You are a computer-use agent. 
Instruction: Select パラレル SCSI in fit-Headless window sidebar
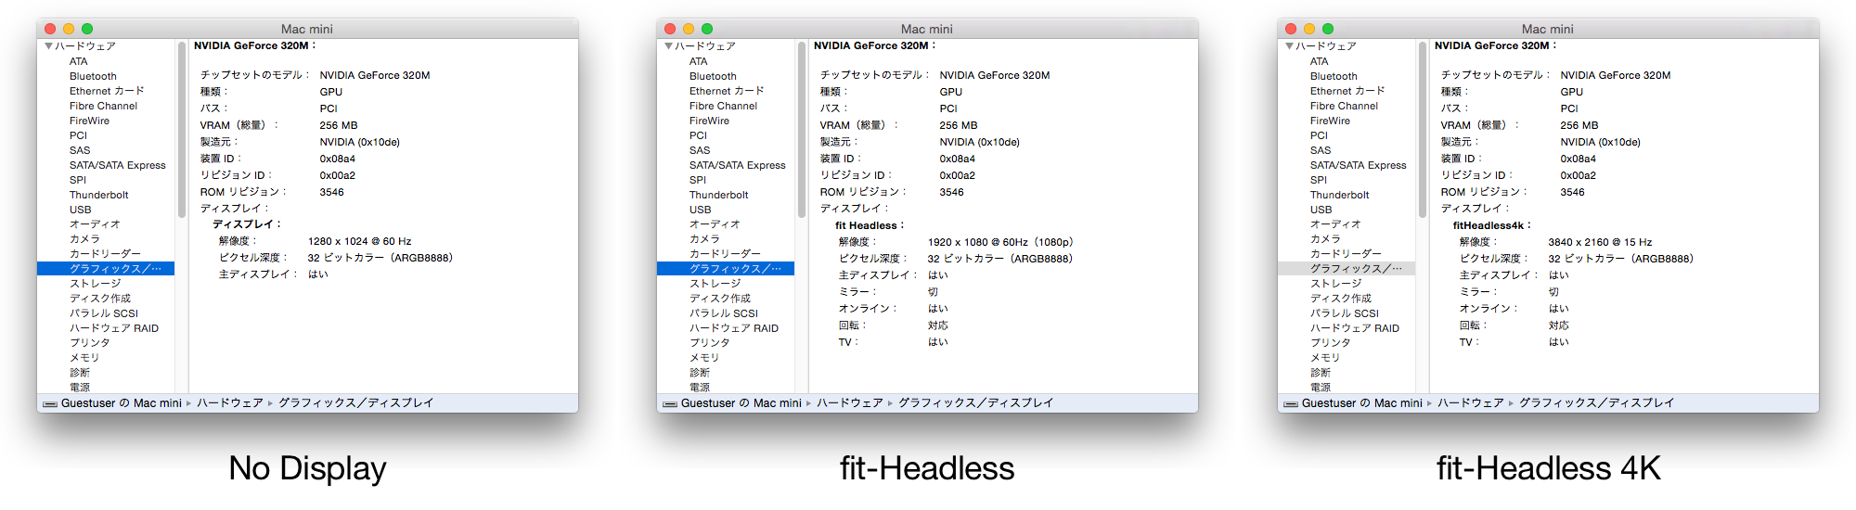click(x=723, y=313)
